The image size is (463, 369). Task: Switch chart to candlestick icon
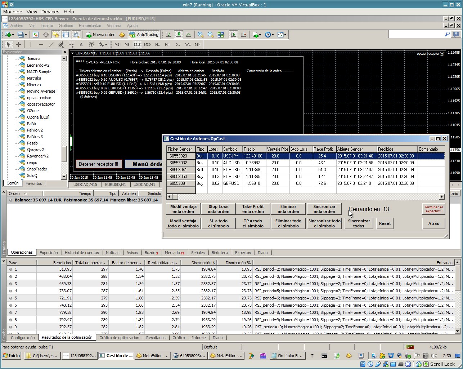178,35
